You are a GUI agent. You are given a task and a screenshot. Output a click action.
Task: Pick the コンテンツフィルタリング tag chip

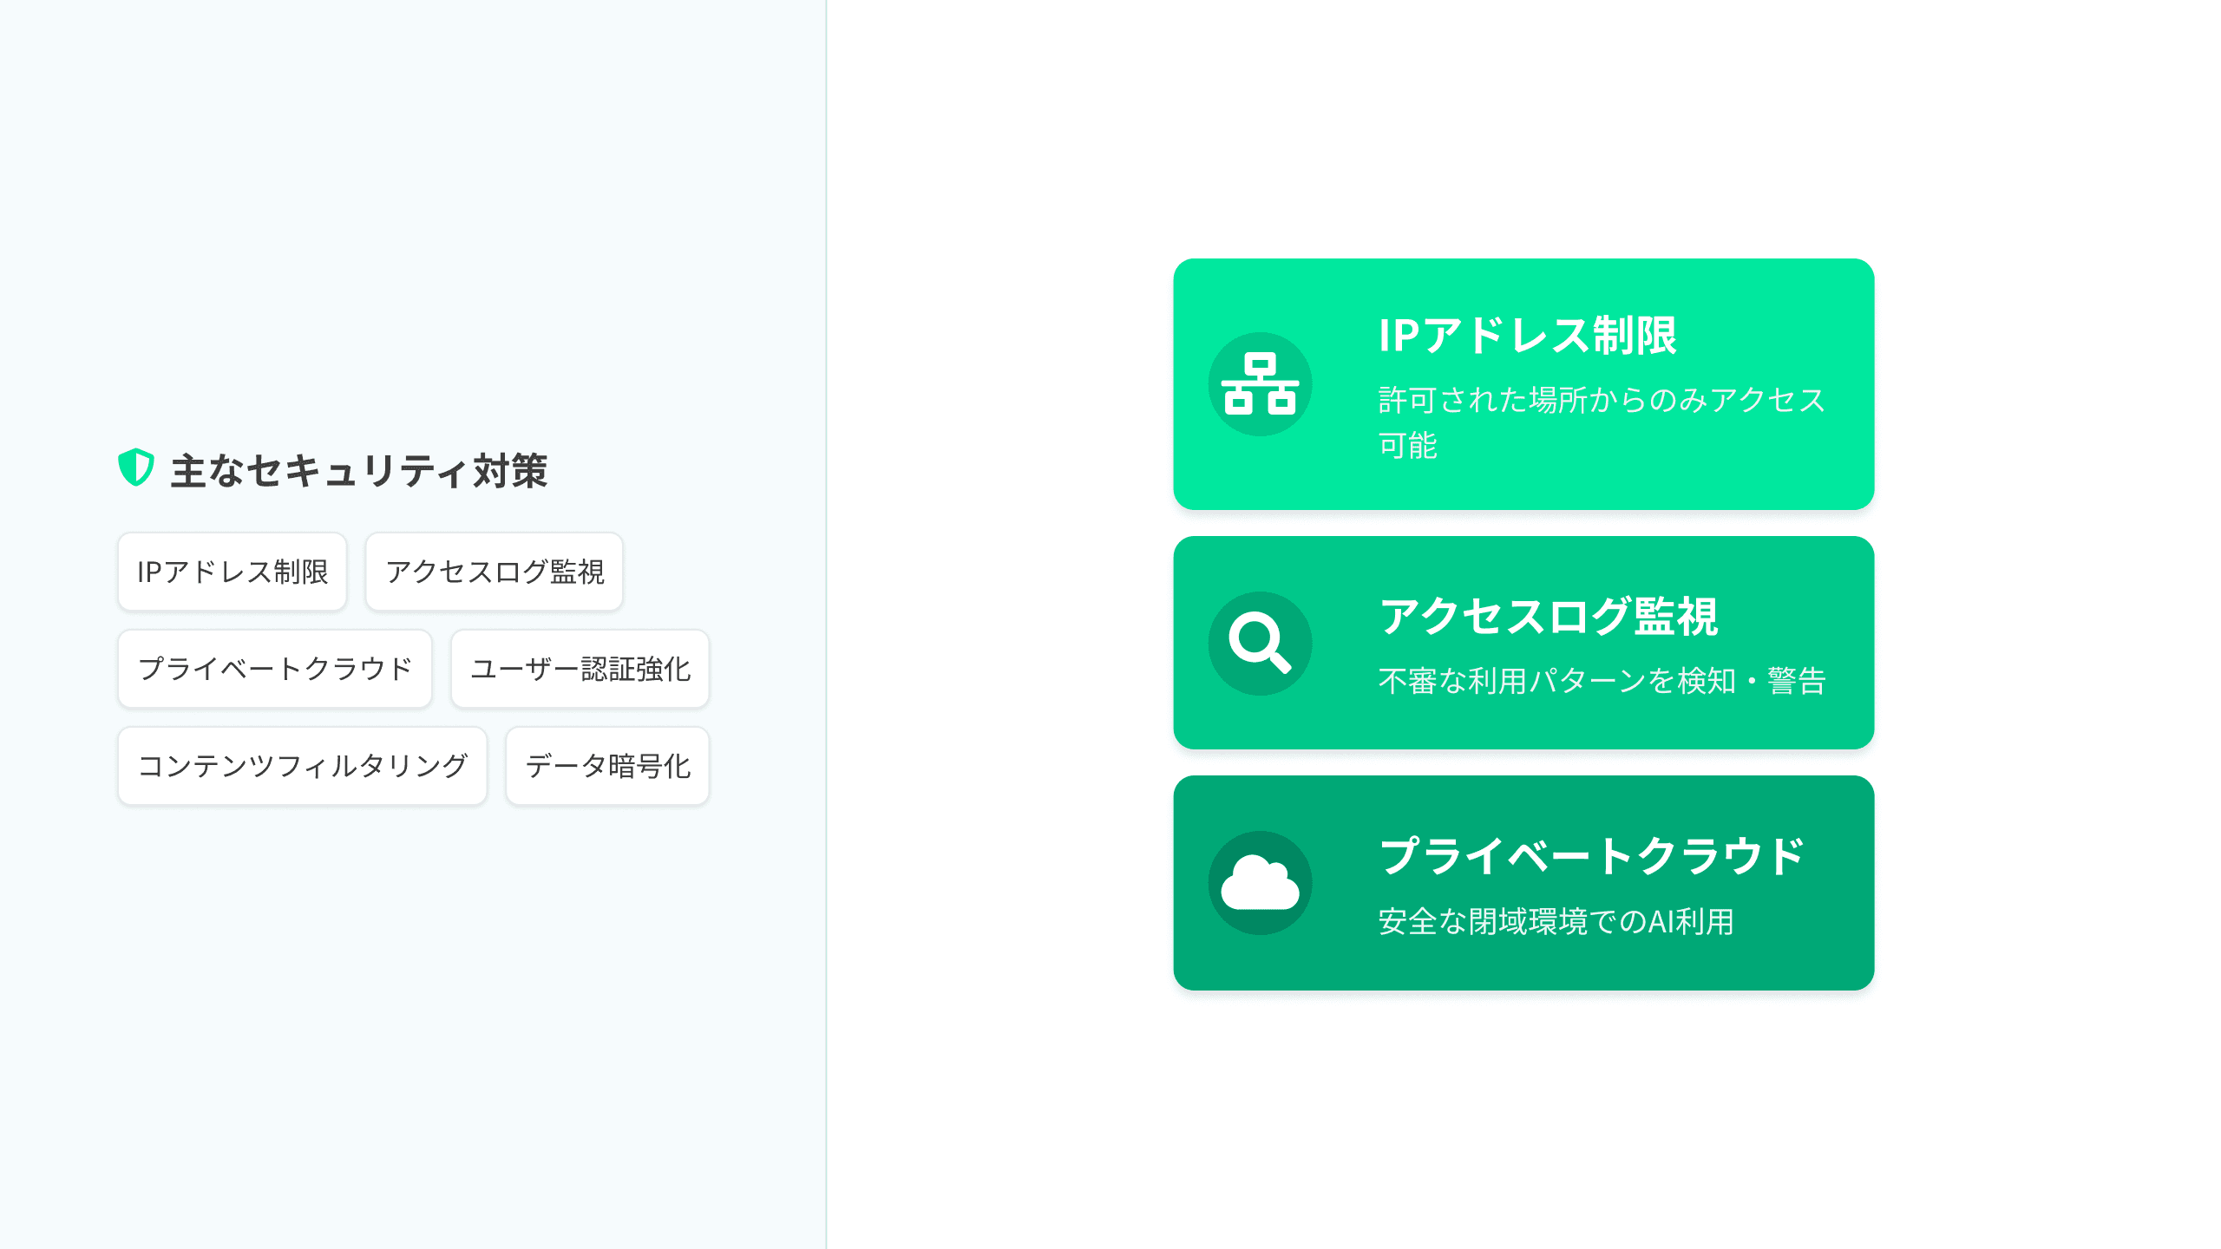click(x=303, y=766)
